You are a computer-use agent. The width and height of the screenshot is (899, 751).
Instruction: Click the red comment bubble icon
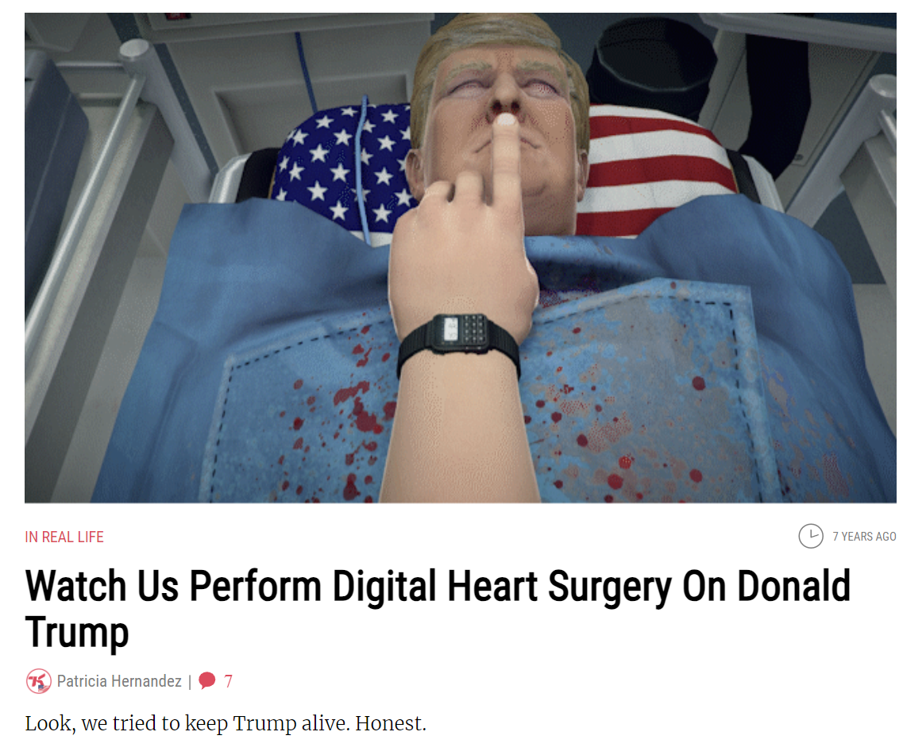(207, 680)
